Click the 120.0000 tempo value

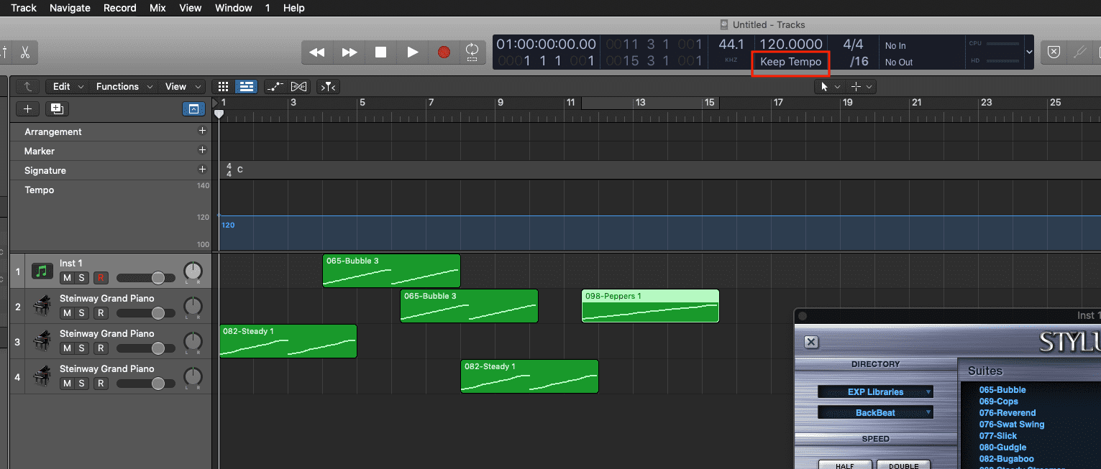[x=791, y=45]
